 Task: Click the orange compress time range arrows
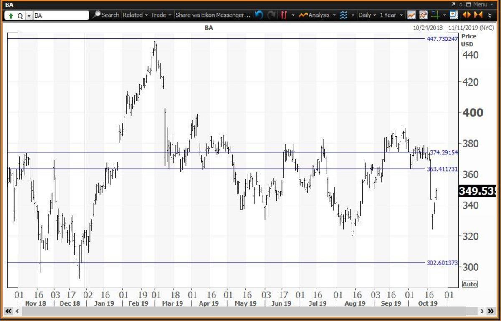tap(478, 15)
